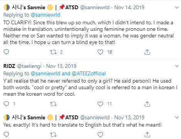Like the 'Yes, exactly!' tweet

coord(100,135)
